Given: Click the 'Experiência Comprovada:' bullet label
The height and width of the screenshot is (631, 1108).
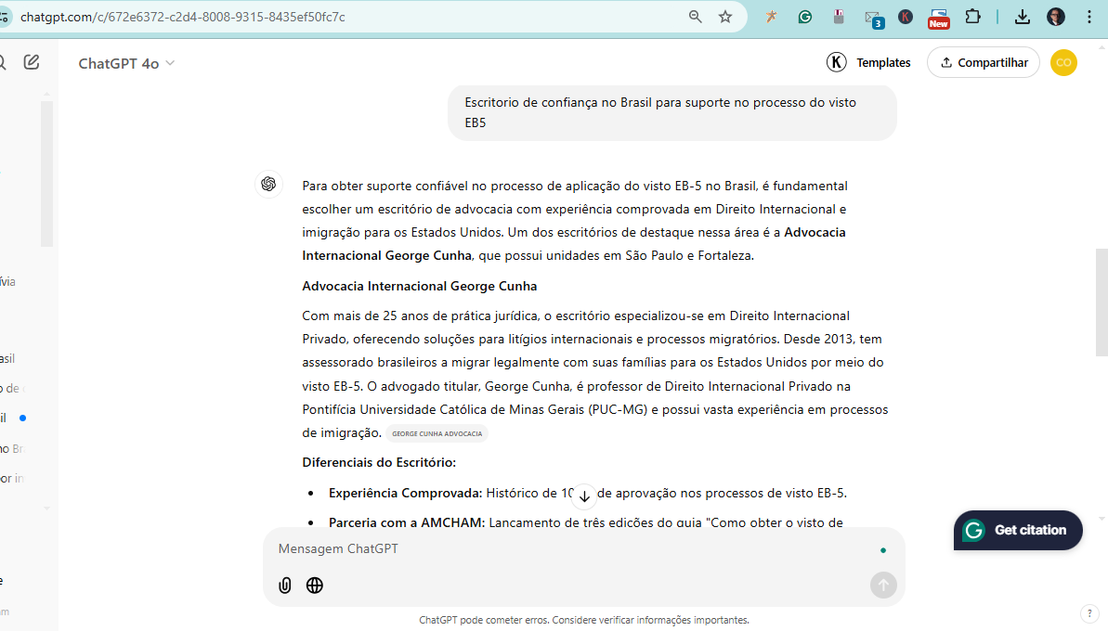Looking at the screenshot, I should [405, 493].
